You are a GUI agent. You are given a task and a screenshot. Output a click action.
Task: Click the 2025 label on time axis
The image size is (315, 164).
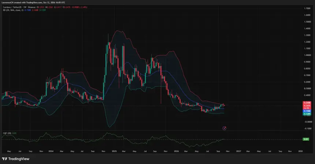114,151
